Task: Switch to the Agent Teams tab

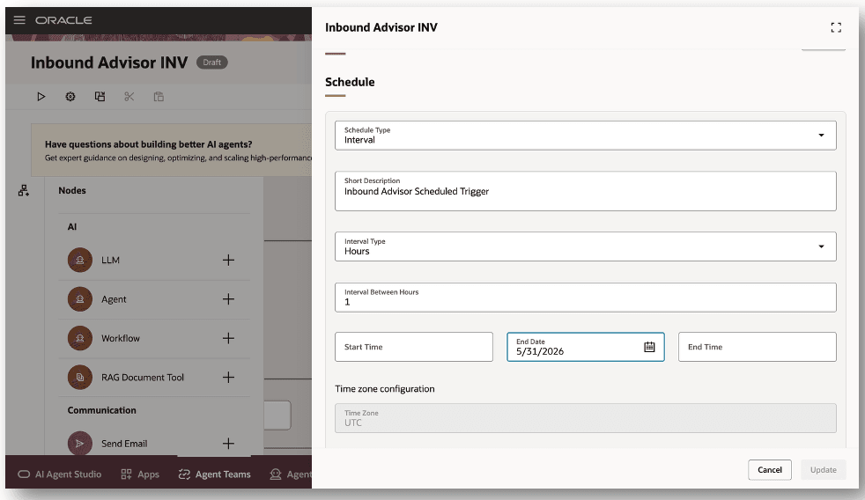Action: (215, 474)
